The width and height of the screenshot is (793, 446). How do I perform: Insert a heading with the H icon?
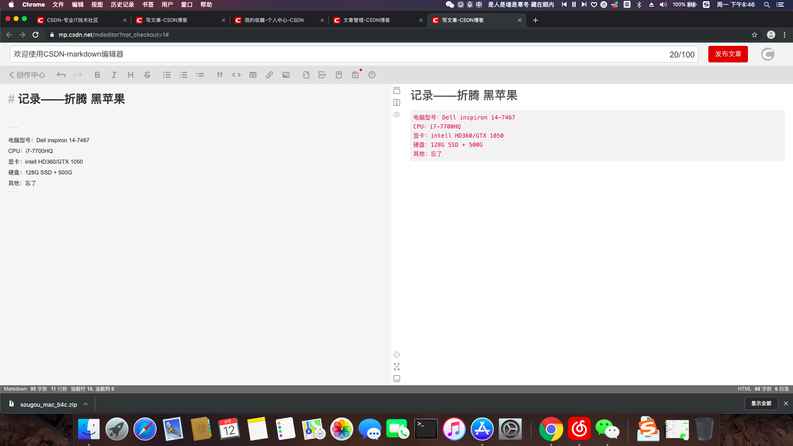click(x=130, y=75)
